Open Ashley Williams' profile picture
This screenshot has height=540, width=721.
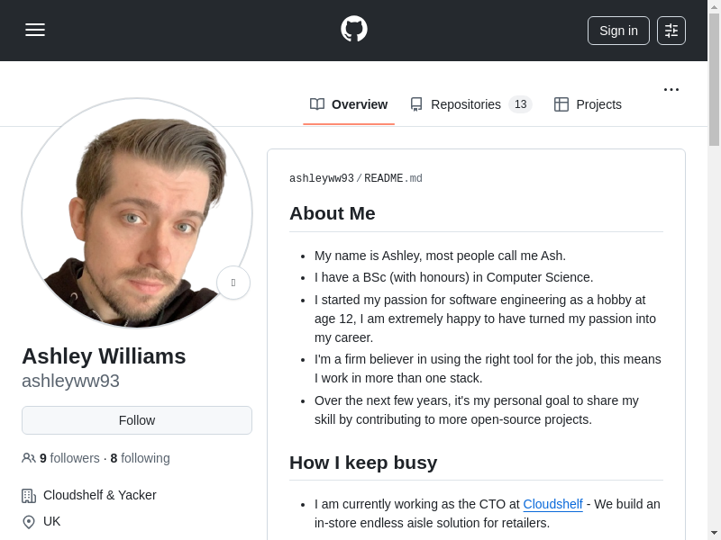pos(137,213)
